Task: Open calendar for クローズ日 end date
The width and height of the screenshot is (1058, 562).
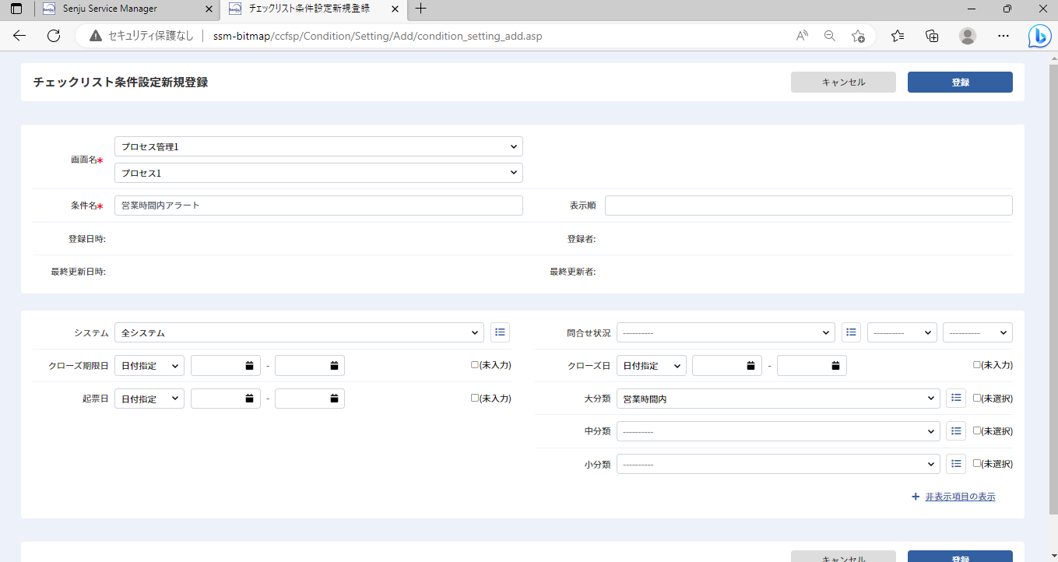Action: coord(835,365)
